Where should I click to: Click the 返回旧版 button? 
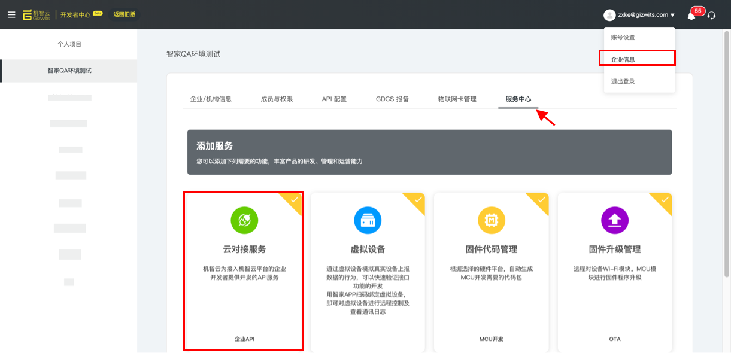point(125,14)
